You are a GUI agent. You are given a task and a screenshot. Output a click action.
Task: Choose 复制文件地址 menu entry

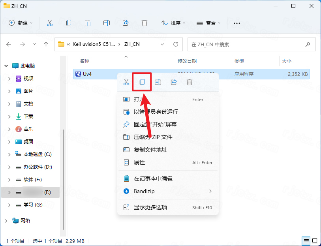tap(168, 150)
